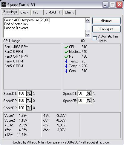Screen dimensions: 124x145
Task: Click the Speed03 value field
Action: (x=22, y=108)
